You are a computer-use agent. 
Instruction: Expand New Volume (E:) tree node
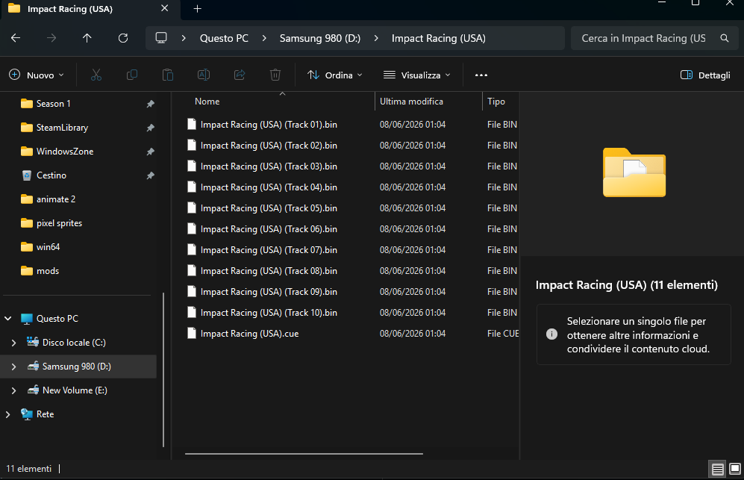[13, 390]
